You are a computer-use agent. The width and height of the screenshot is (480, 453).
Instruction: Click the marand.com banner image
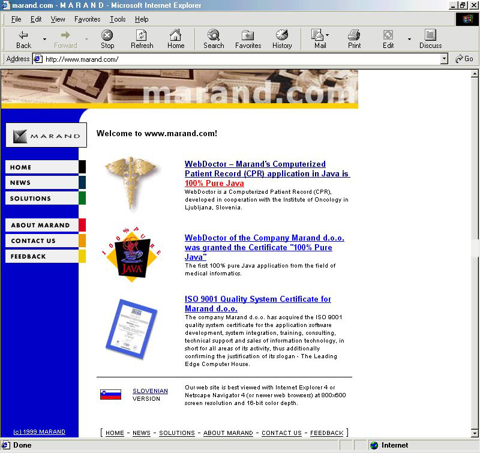[179, 89]
